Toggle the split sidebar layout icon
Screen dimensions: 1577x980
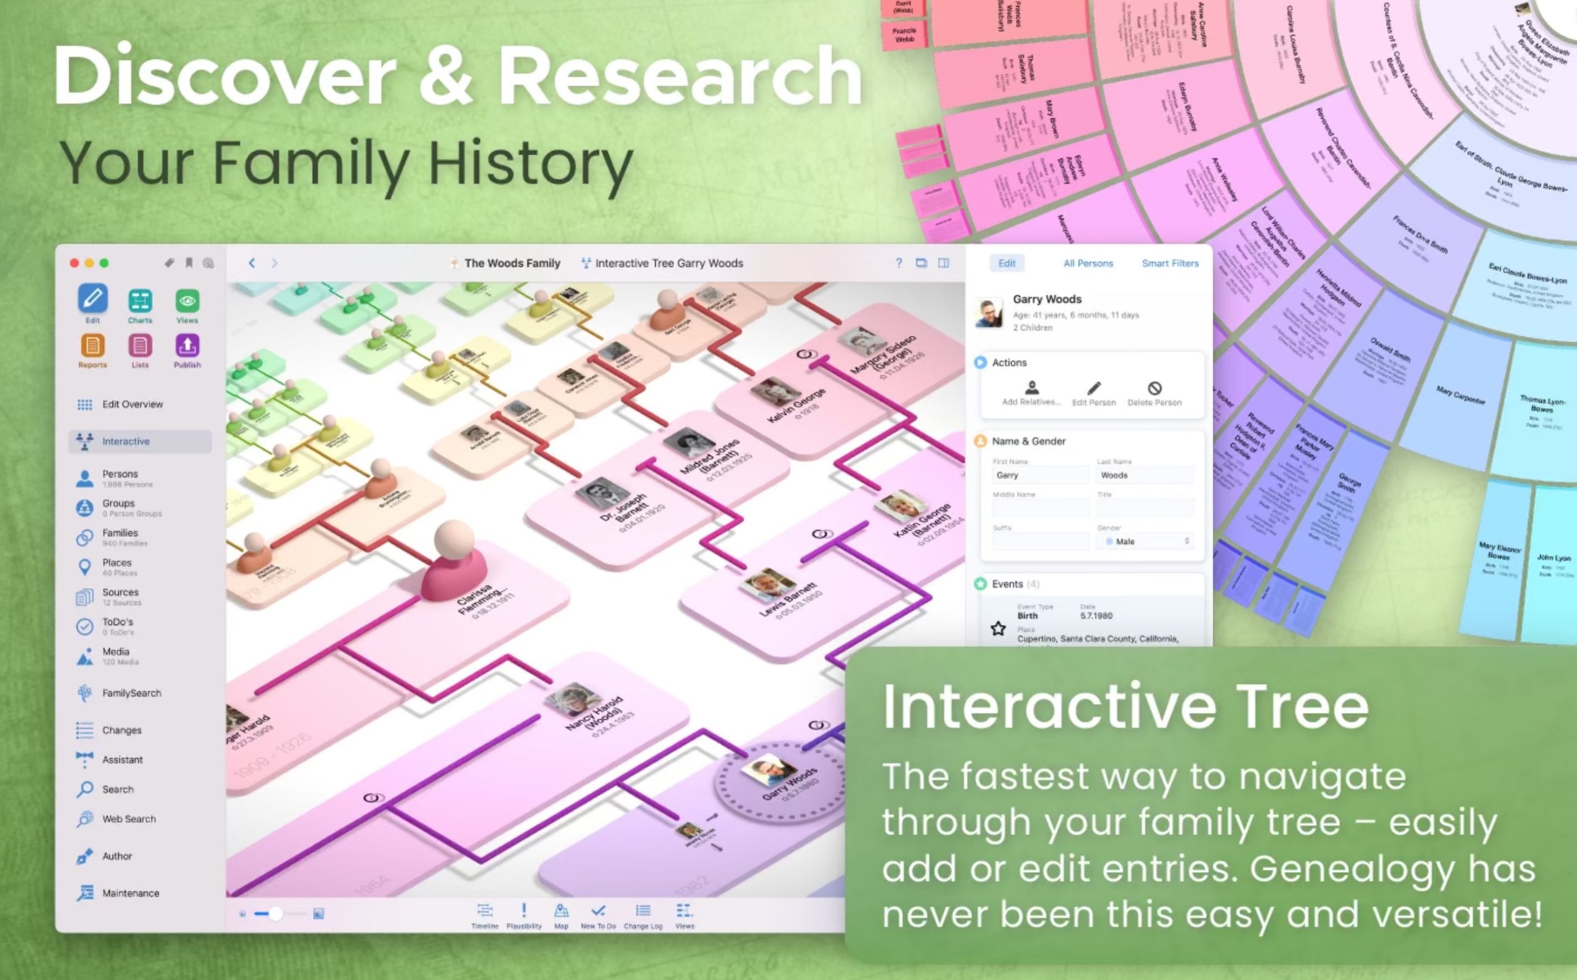[944, 263]
